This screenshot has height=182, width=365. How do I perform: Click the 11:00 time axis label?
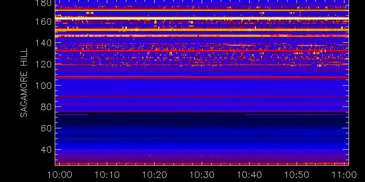[344, 175]
